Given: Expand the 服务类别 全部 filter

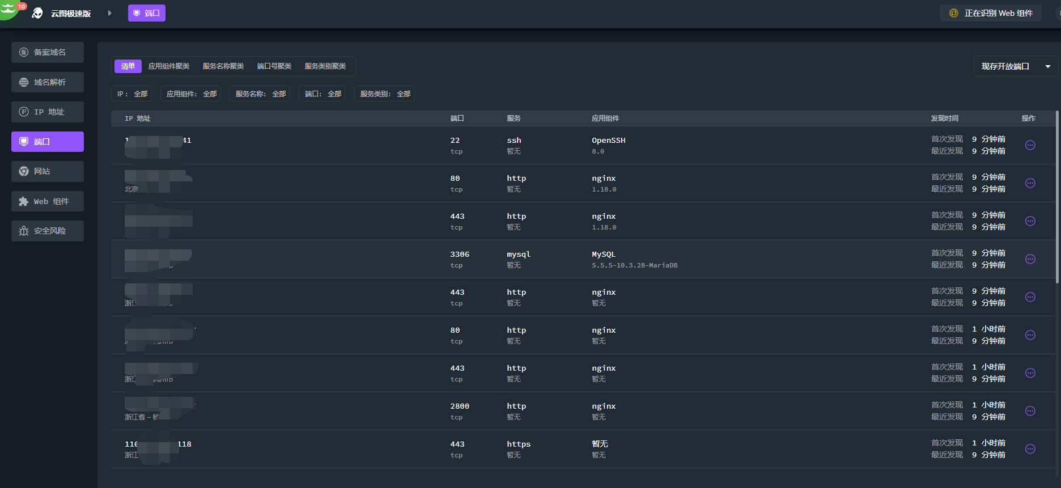Looking at the screenshot, I should click(385, 94).
